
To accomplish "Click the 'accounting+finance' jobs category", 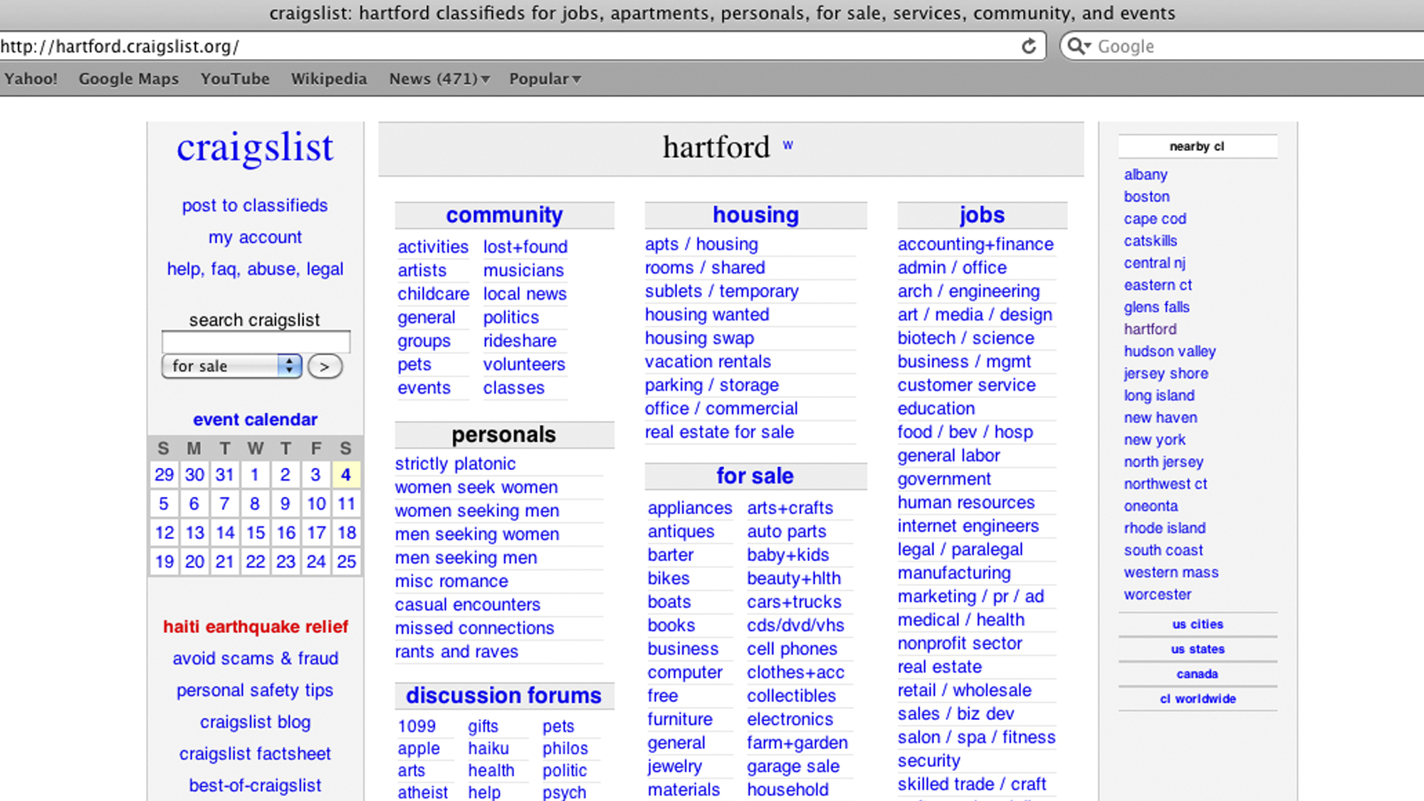I will (976, 244).
